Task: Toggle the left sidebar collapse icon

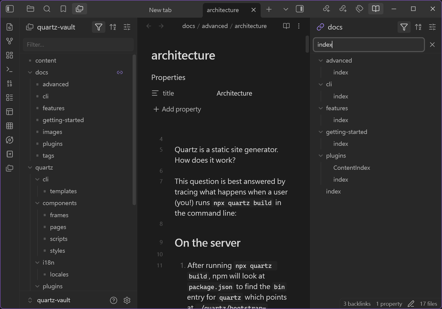Action: point(10,9)
